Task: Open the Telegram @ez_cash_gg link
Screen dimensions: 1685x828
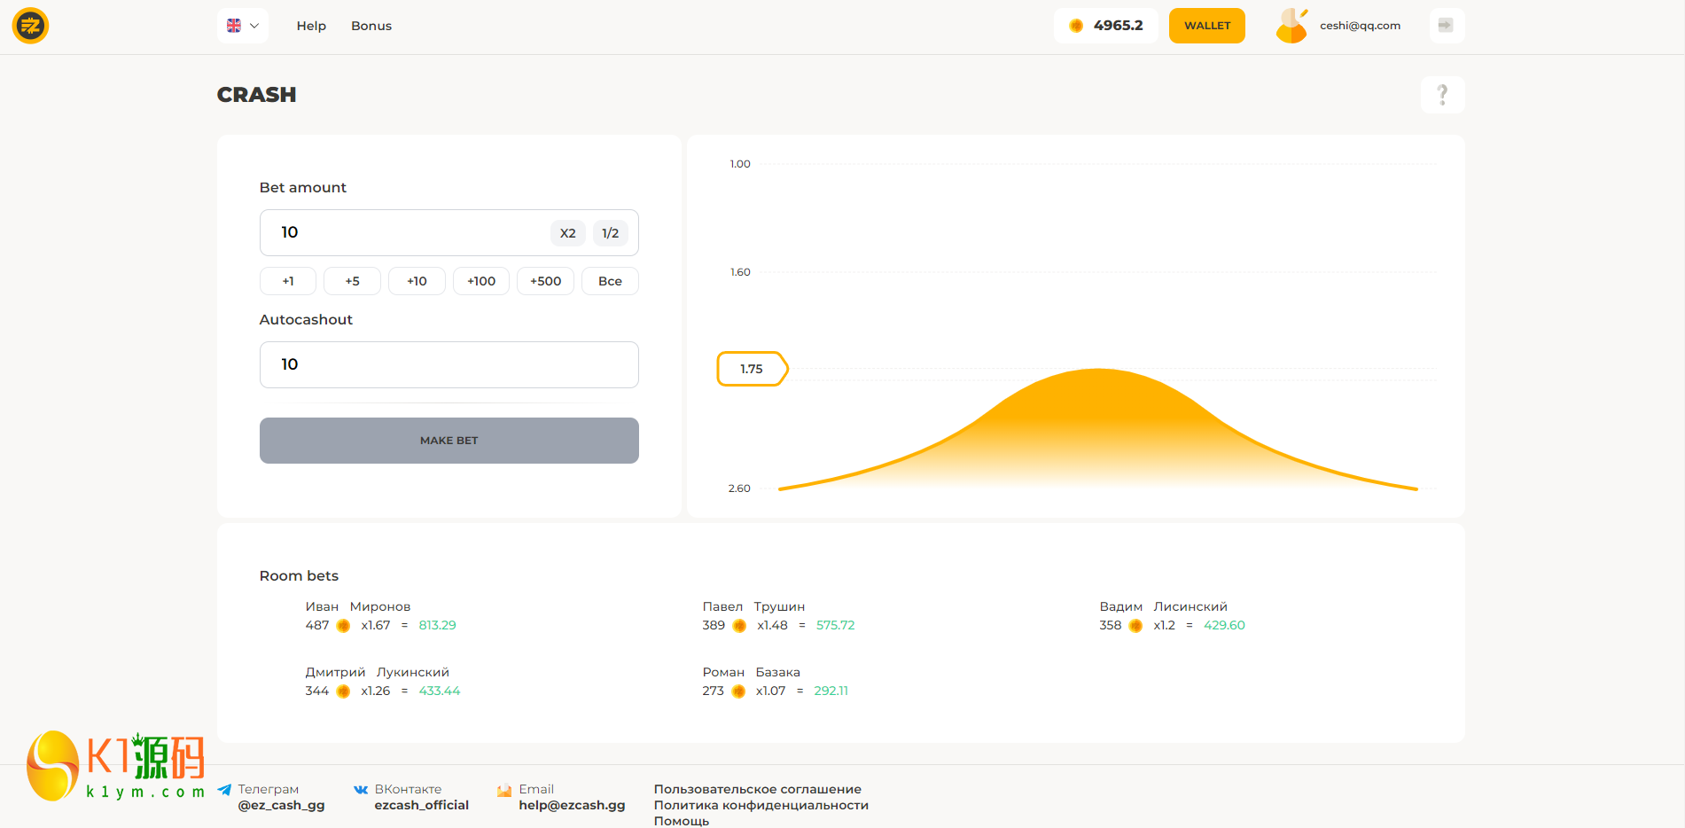Action: (x=281, y=805)
